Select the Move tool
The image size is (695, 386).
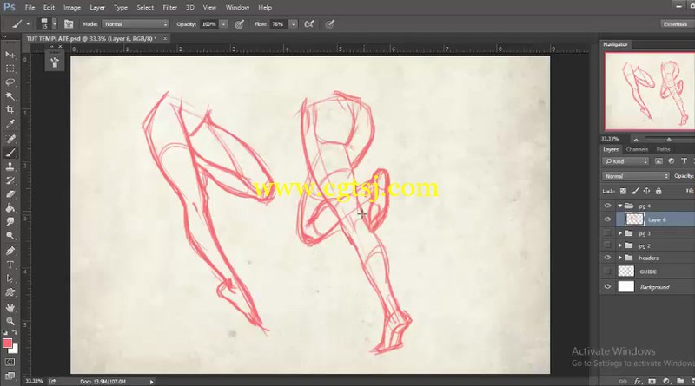[10, 55]
